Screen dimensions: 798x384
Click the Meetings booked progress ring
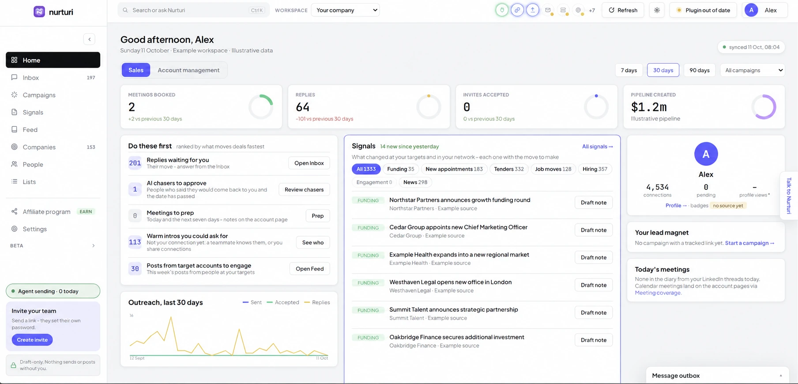(261, 107)
